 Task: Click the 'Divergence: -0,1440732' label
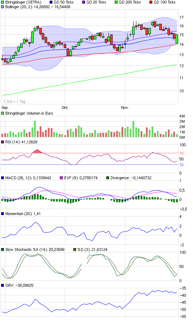(131, 178)
